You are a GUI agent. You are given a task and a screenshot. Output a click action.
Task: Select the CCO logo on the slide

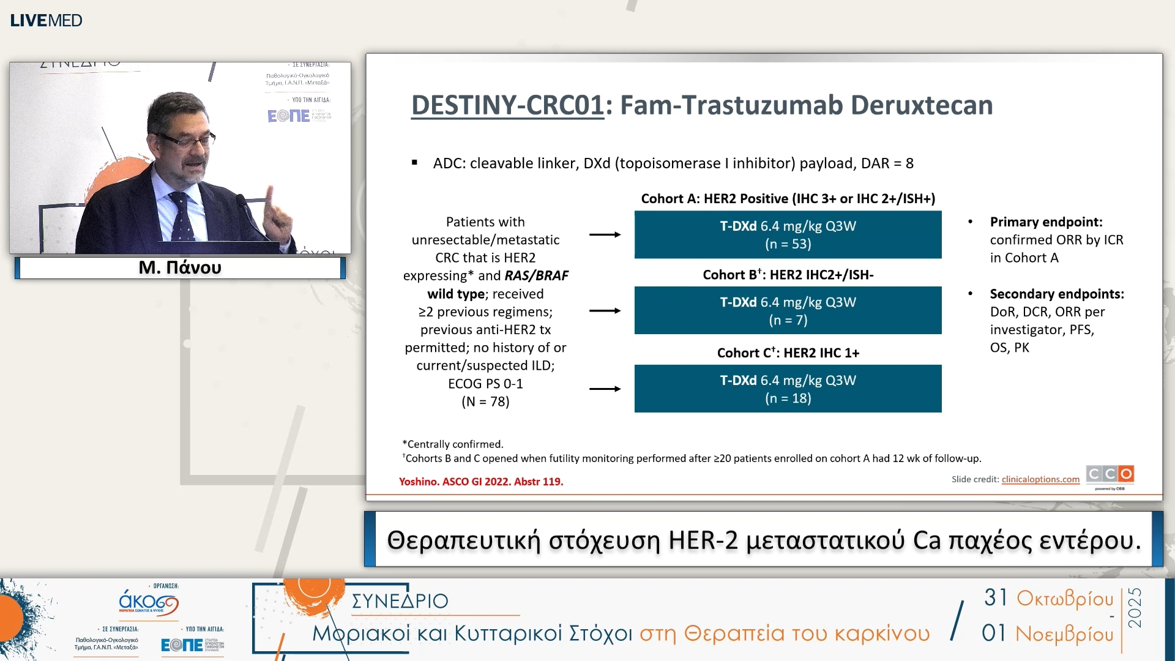pos(1110,473)
